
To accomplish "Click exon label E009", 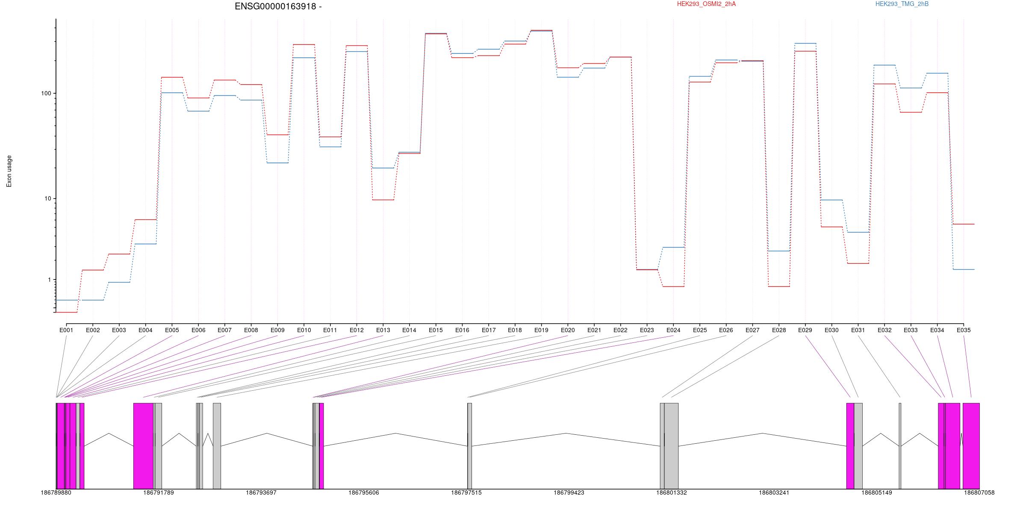I will (x=277, y=330).
